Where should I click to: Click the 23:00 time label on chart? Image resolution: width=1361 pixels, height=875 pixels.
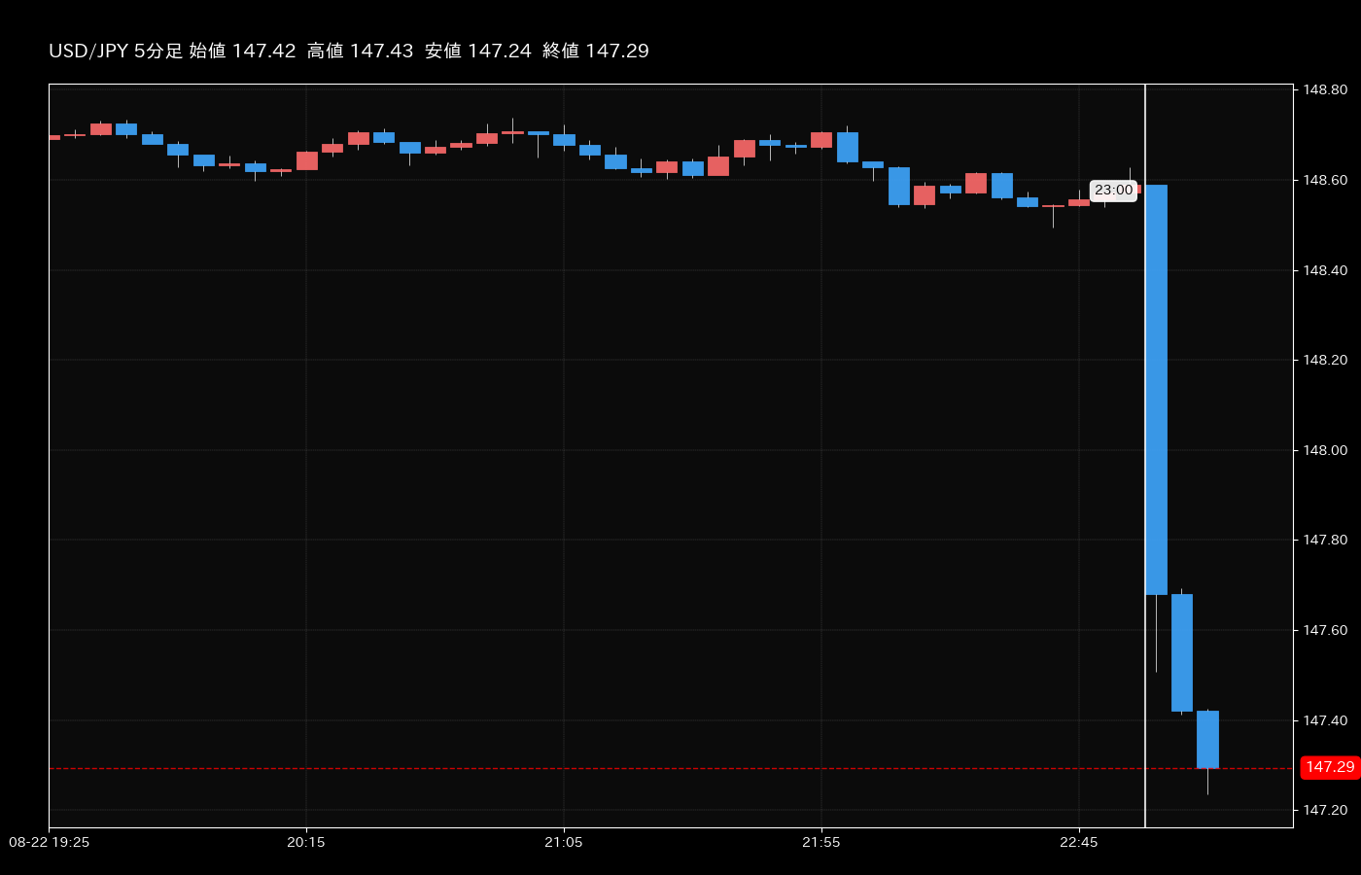[x=1113, y=191]
